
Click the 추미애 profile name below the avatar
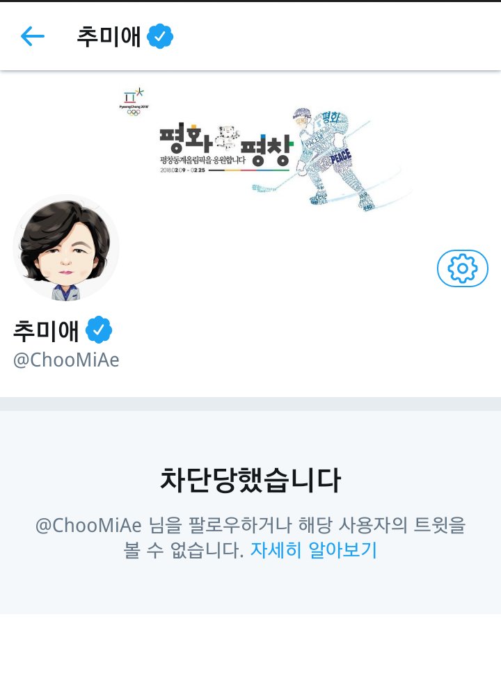coord(46,330)
